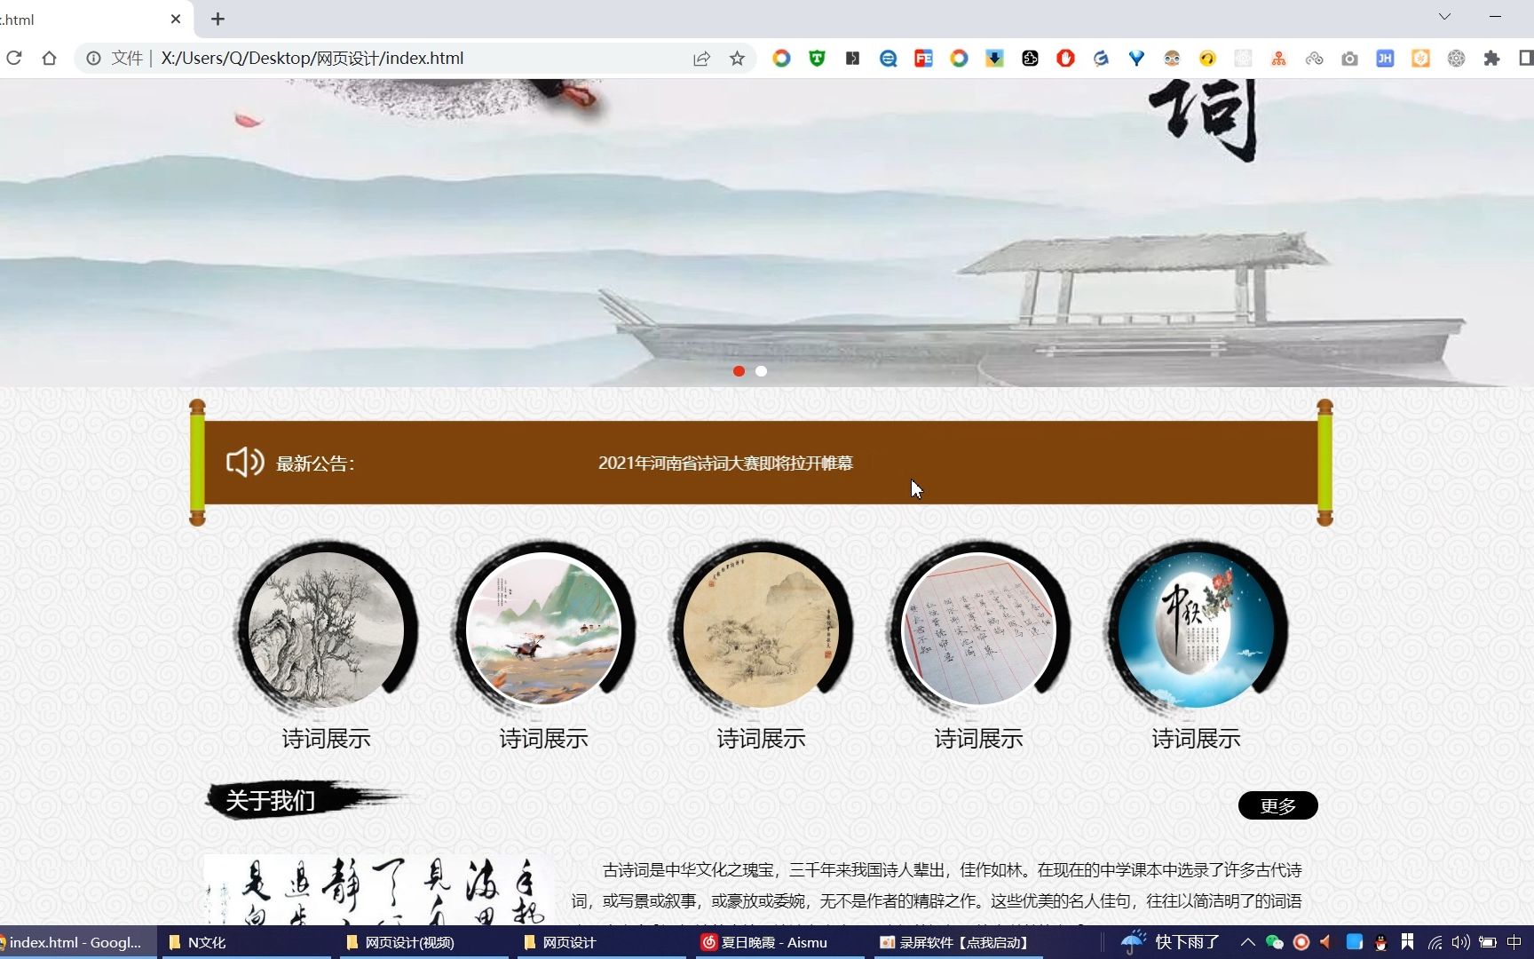Open the 中秋 moon thumbnail
The image size is (1534, 959).
coord(1196,630)
